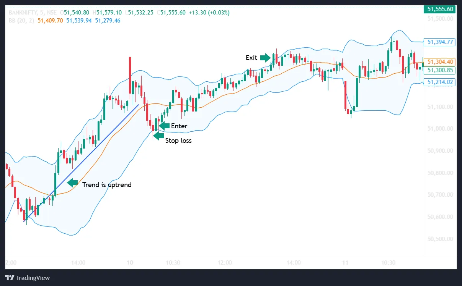The width and height of the screenshot is (462, 286).
Task: Click the 51,000.00 price axis tick
Action: tap(441, 129)
